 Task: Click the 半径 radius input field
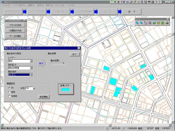click(29, 88)
